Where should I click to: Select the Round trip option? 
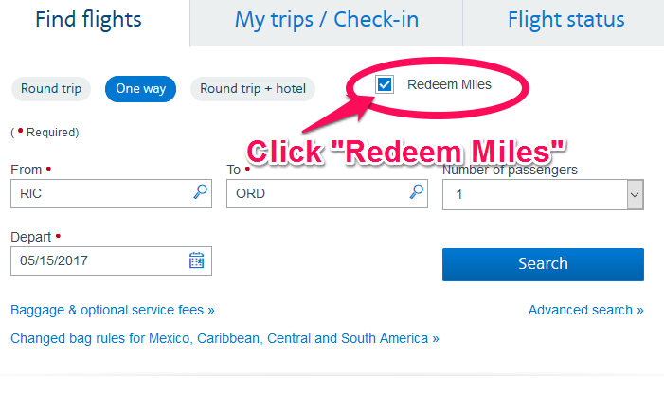click(x=51, y=89)
